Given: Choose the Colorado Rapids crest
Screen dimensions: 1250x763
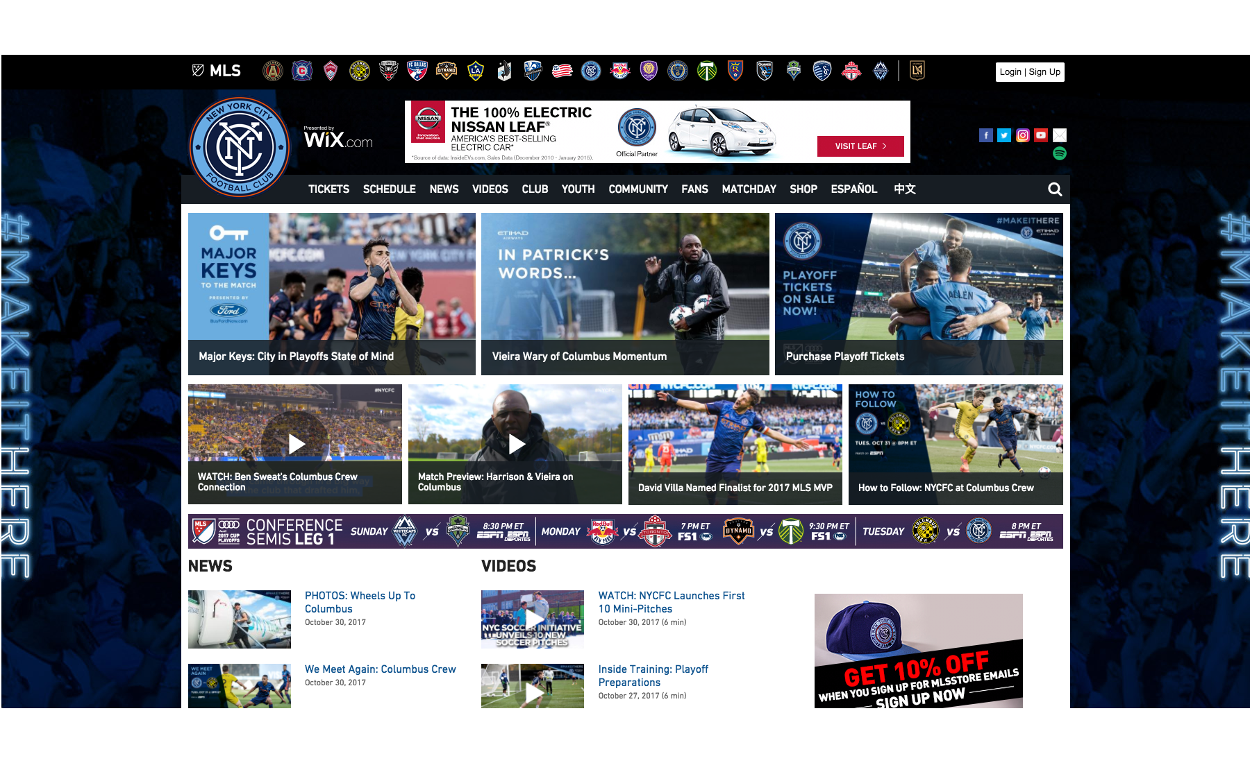Looking at the screenshot, I should (x=331, y=71).
